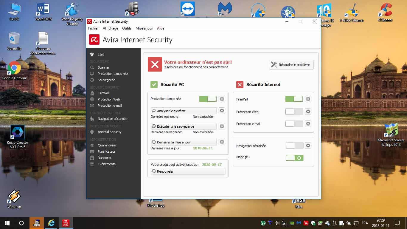407x229 pixels.
Task: Click the Sécurité Internet red X icon
Action: tap(240, 84)
